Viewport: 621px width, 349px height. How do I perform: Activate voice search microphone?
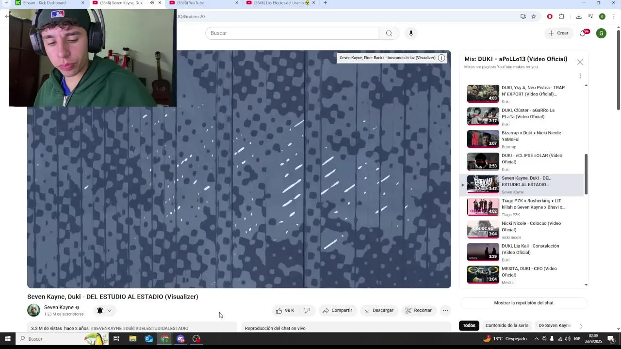[411, 33]
